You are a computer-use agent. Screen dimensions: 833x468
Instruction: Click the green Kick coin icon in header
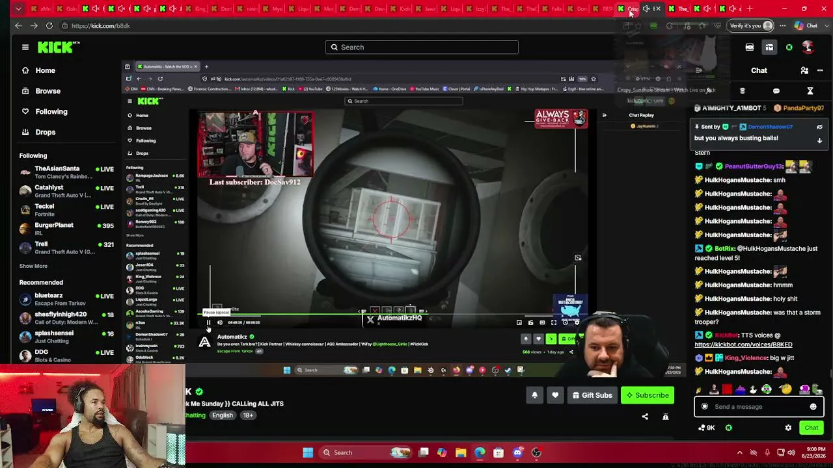click(789, 47)
